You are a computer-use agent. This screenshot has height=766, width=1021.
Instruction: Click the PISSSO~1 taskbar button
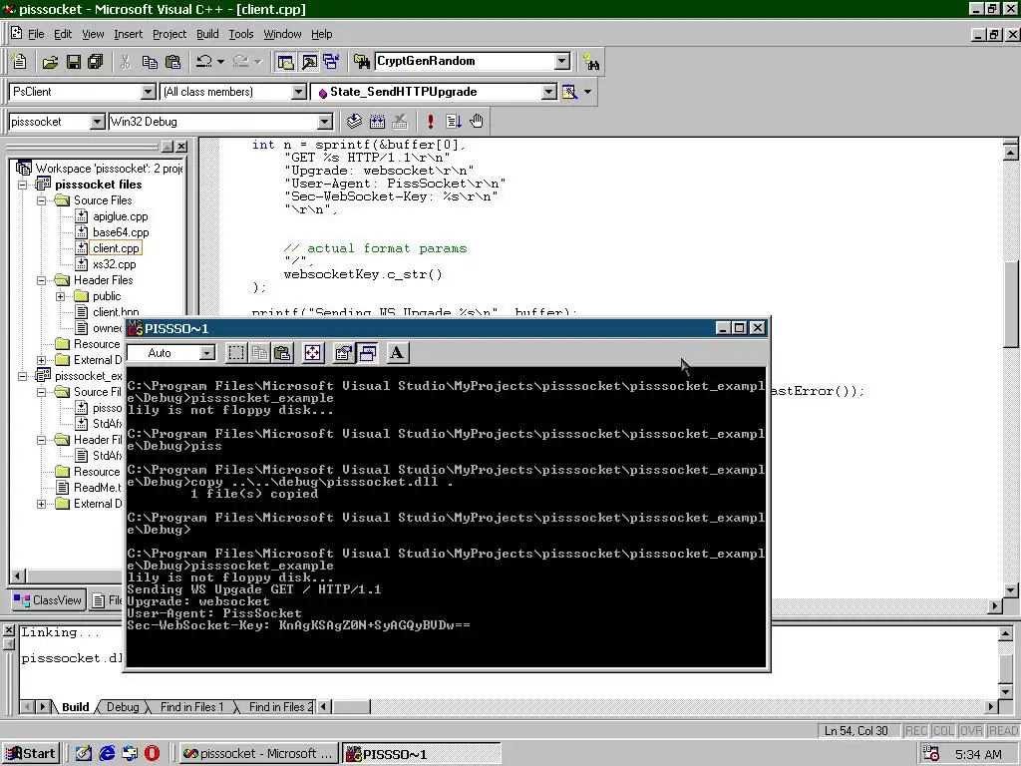[422, 754]
